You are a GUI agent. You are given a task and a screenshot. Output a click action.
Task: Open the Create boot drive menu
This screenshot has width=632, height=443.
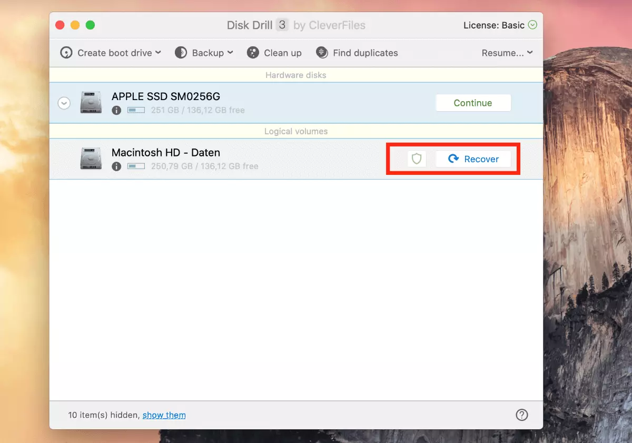click(111, 53)
